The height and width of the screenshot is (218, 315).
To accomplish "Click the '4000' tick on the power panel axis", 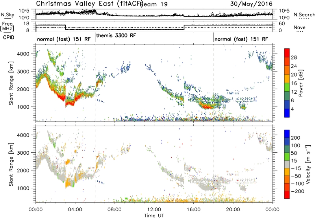I will 23,54.
